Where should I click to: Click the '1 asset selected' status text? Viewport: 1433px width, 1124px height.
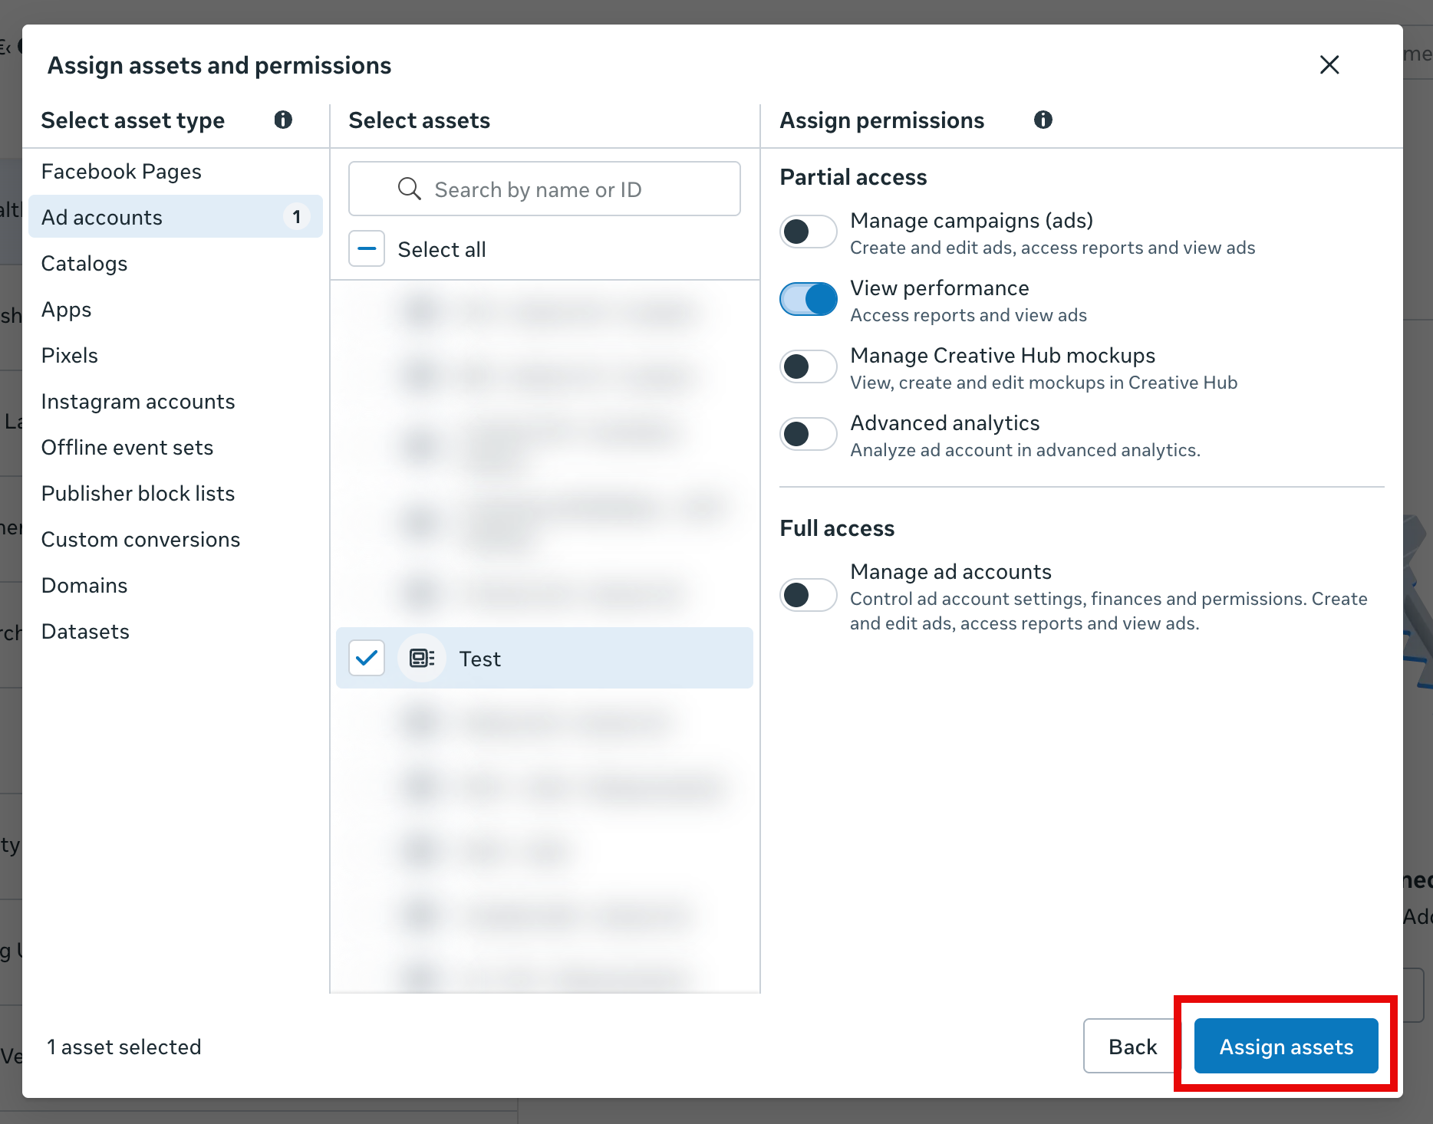124,1047
